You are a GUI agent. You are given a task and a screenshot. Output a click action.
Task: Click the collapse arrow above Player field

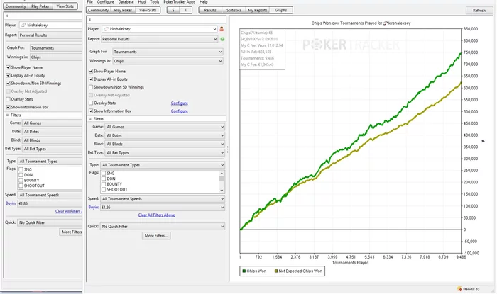[x=90, y=19]
